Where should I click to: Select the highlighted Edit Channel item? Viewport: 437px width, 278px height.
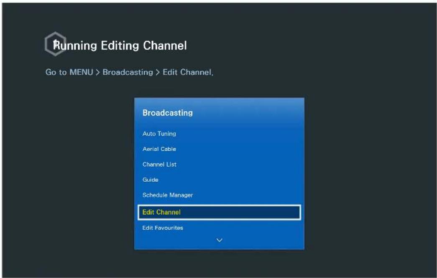click(x=219, y=212)
